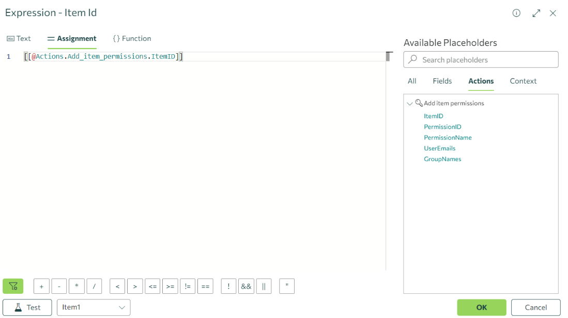
Task: Insert the logical AND operator
Action: (x=247, y=286)
